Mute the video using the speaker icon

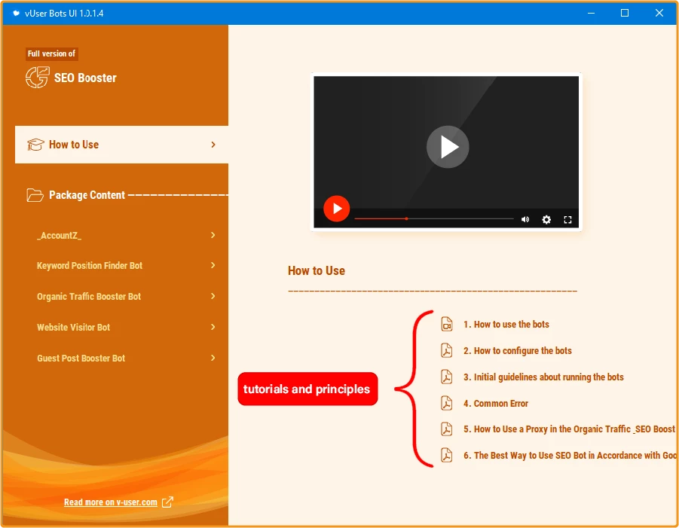point(525,219)
